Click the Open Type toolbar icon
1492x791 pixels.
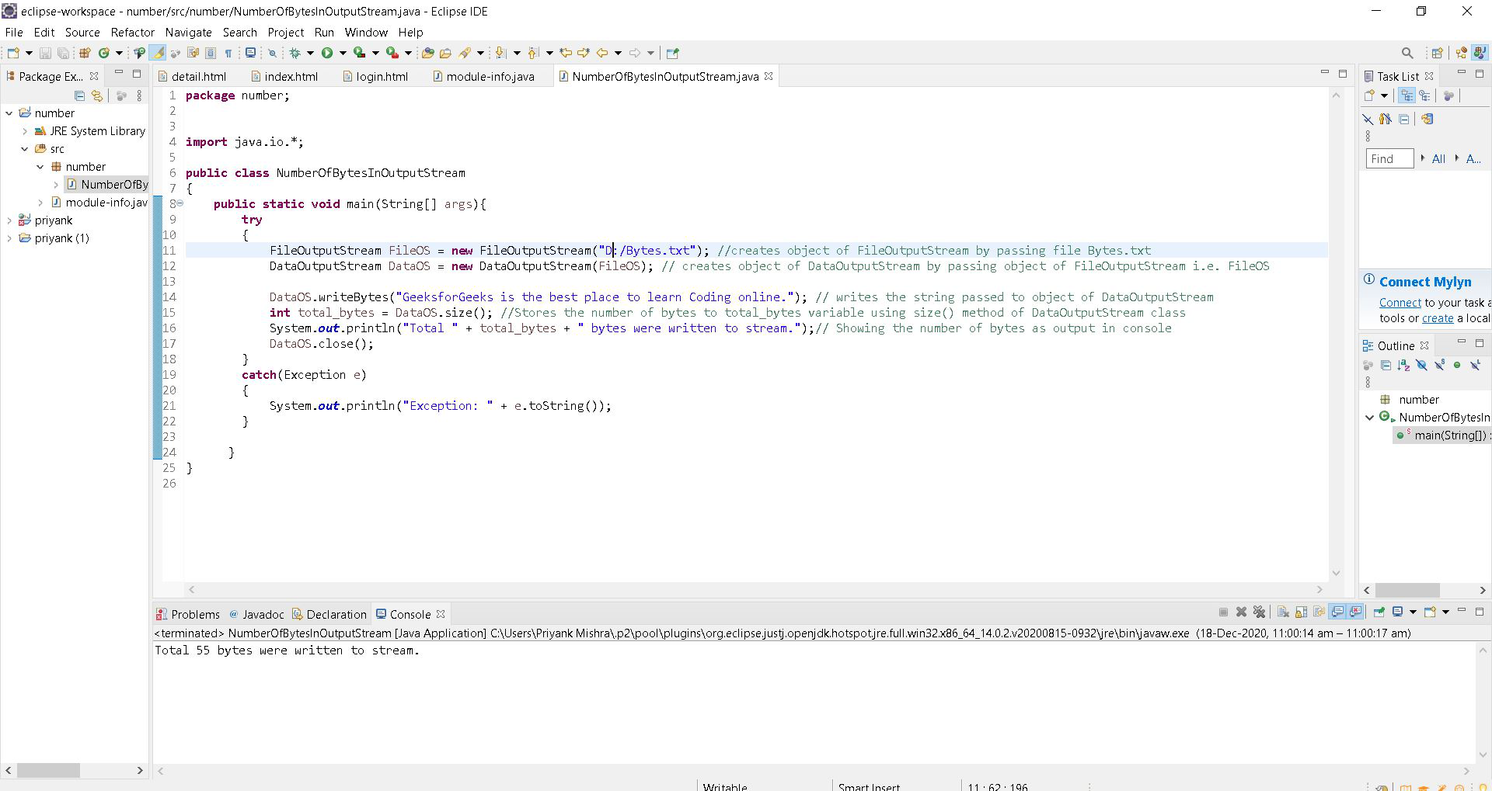[x=427, y=53]
